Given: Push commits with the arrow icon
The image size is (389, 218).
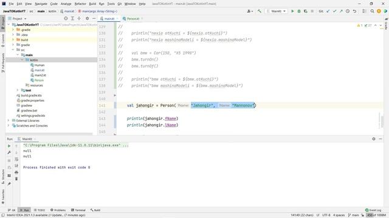Looking at the screenshot, I should pyautogui.click(x=341, y=11).
